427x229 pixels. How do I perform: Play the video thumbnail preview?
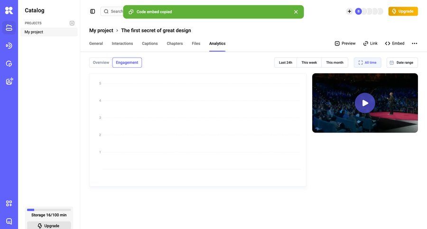click(x=365, y=103)
